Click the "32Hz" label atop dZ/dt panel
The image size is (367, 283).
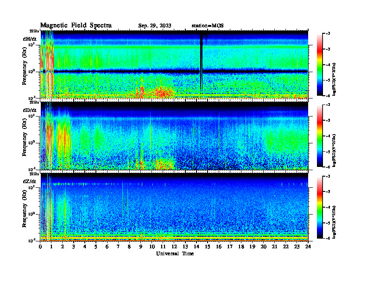34,174
